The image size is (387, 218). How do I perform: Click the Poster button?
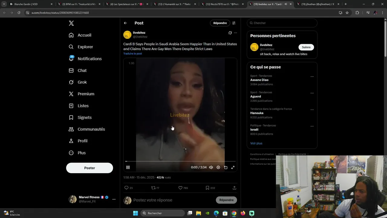(89, 168)
